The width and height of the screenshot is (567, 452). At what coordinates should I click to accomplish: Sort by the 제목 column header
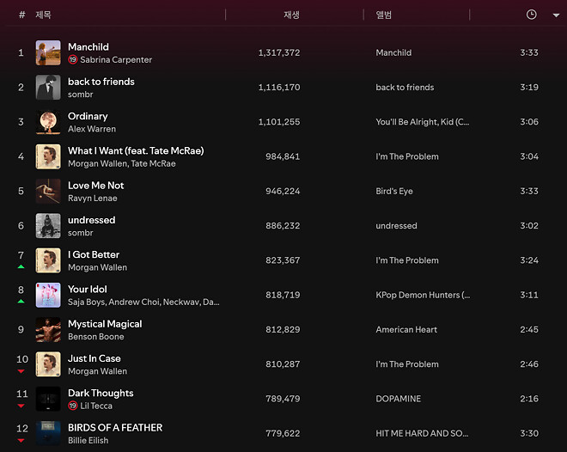pos(43,15)
